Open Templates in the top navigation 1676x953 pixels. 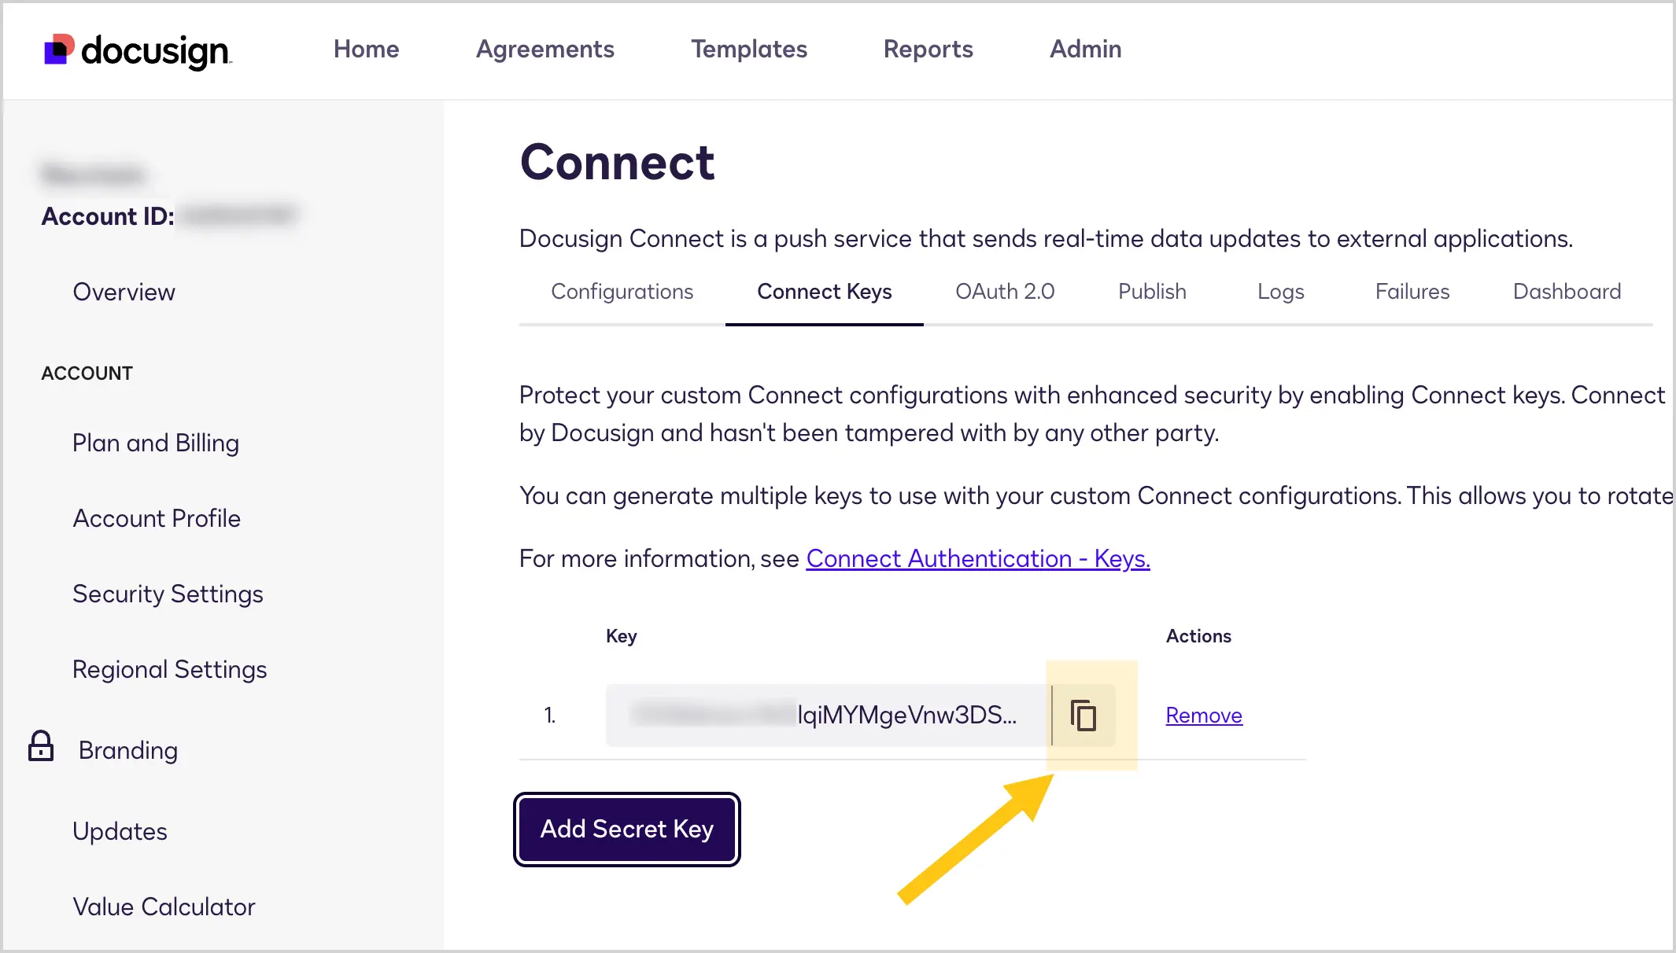pos(749,49)
